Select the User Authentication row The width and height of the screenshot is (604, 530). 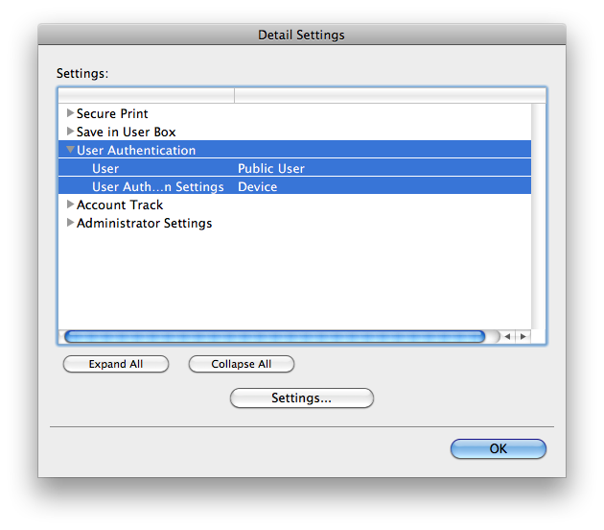pyautogui.click(x=294, y=150)
